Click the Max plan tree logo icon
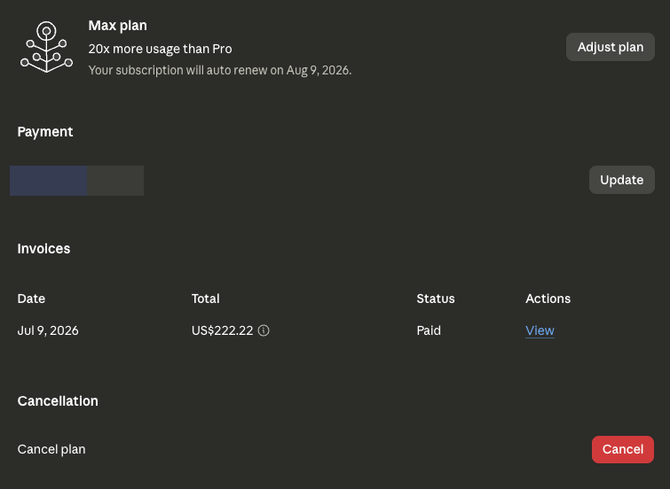The image size is (670, 489). pyautogui.click(x=46, y=47)
